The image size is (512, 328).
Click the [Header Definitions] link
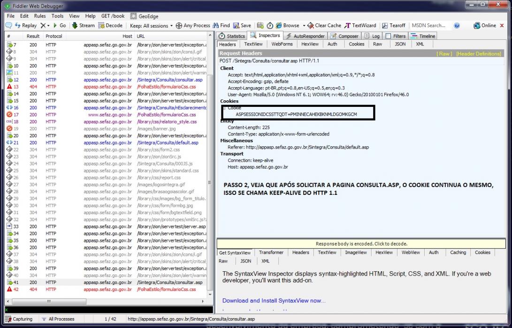click(x=478, y=54)
